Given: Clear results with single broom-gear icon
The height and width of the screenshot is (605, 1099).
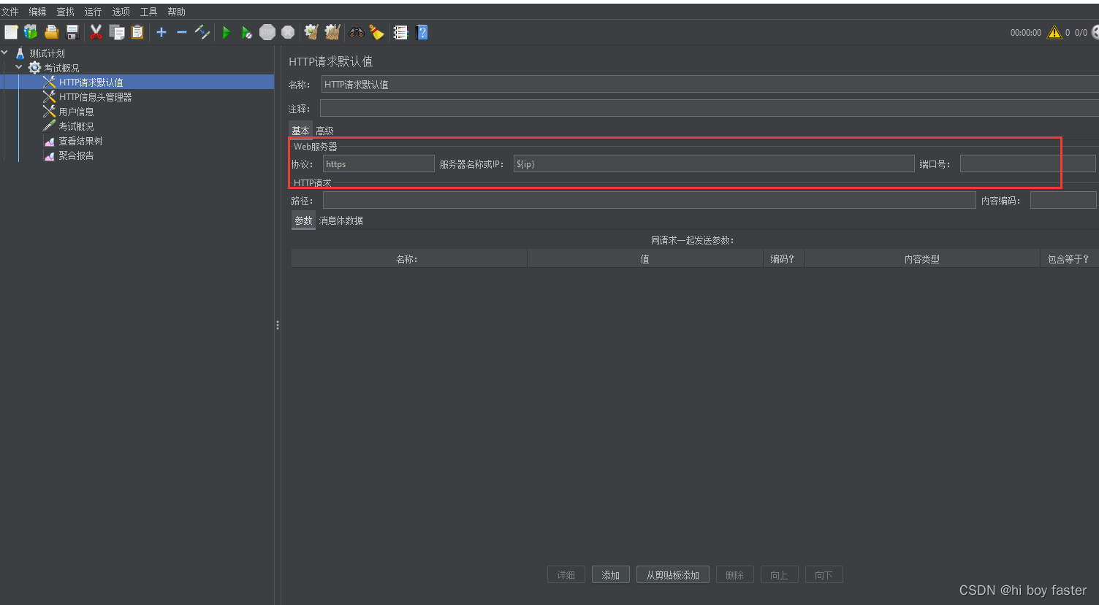Looking at the screenshot, I should click(x=311, y=32).
